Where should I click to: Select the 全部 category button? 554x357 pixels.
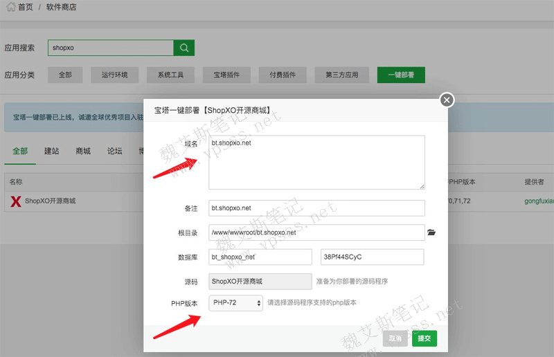click(65, 75)
